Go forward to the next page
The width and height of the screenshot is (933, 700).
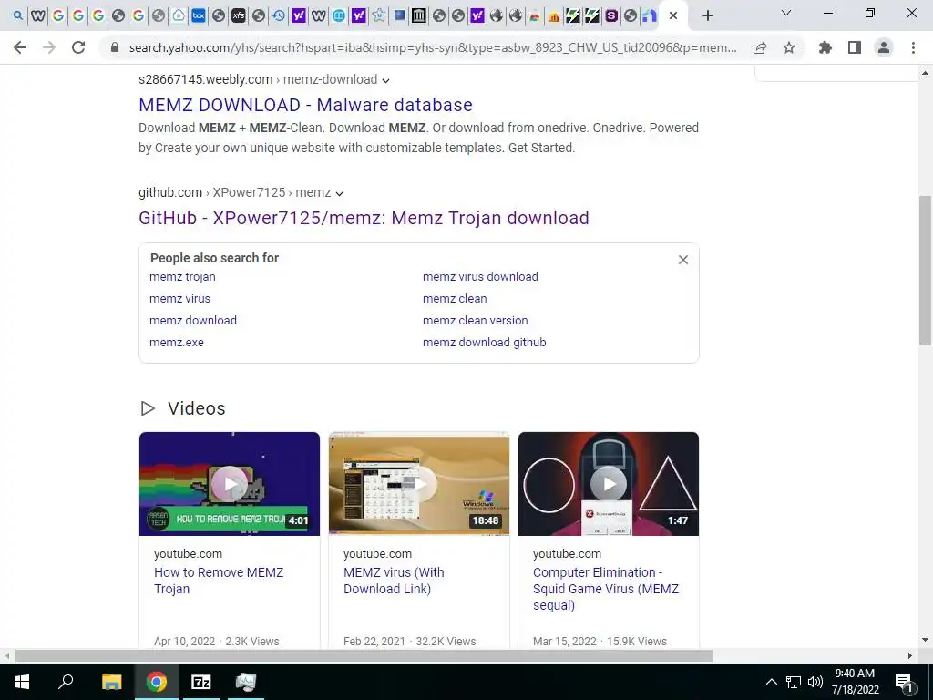click(49, 47)
